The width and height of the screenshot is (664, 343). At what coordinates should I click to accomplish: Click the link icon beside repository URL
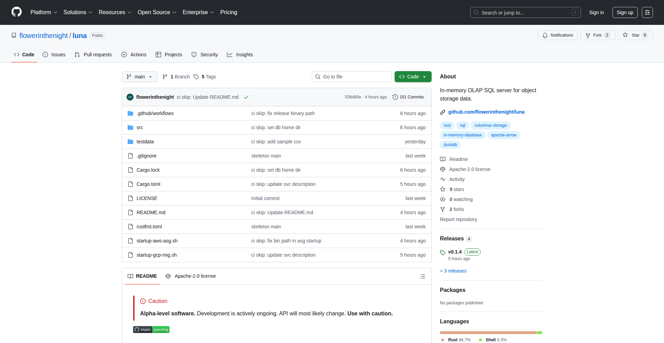pos(443,112)
